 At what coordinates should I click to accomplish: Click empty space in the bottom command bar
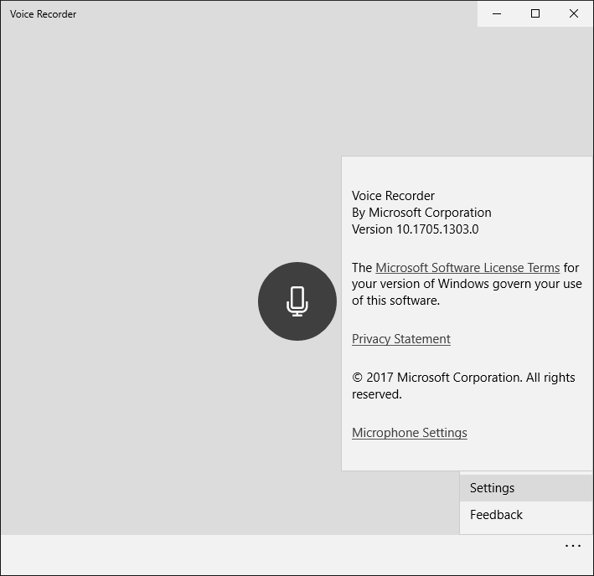pyautogui.click(x=251, y=554)
